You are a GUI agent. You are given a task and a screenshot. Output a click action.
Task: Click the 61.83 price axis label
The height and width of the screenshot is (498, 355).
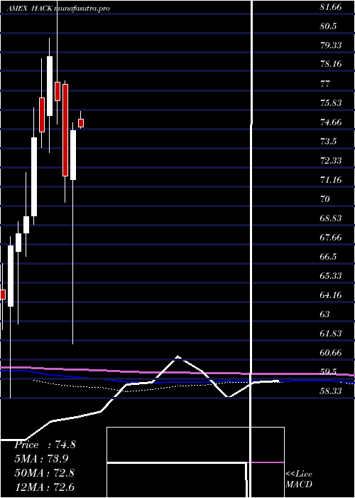click(x=331, y=333)
